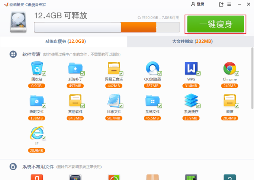Image resolution: width=254 pixels, height=180 pixels.
Task: Select the WPS icon
Action: coord(191,68)
